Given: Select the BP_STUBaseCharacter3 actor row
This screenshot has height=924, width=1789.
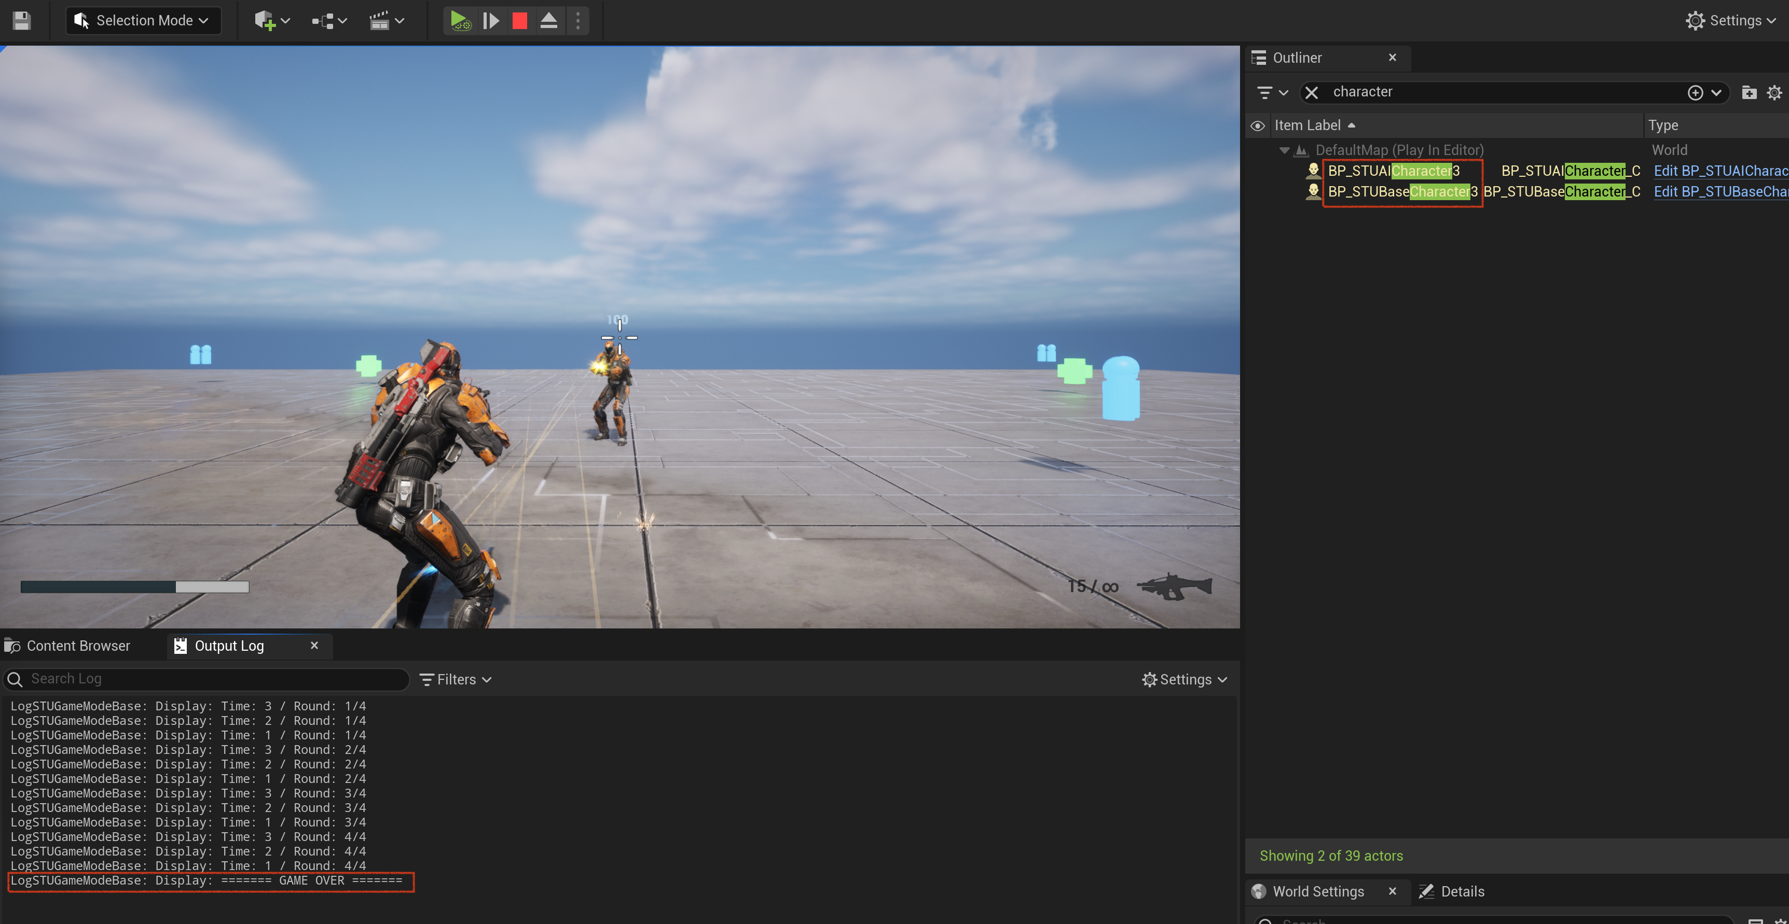Looking at the screenshot, I should [1402, 192].
